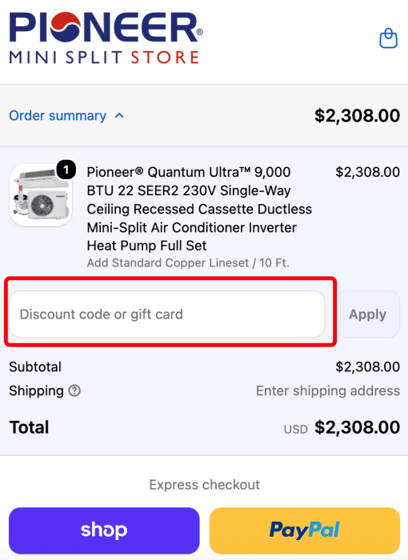Click the Subtotal amount value
Screen dimensions: 408x560
[368, 366]
